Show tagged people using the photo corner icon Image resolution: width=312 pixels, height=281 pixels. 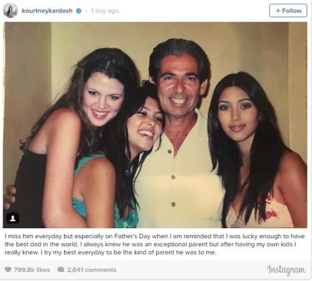13,218
